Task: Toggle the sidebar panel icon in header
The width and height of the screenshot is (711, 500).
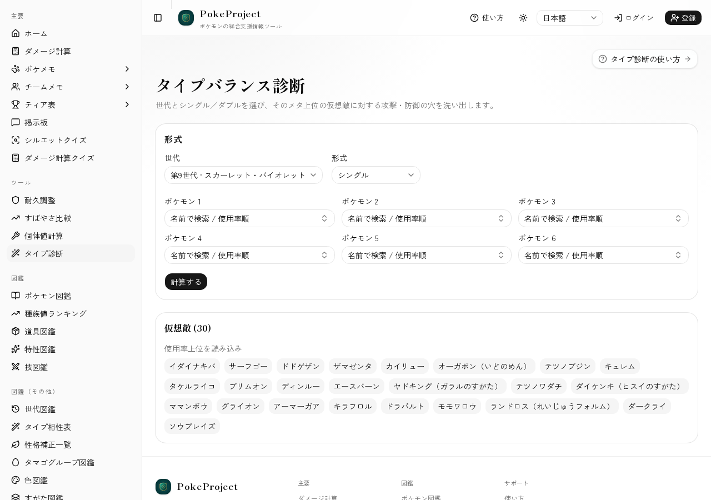Action: coord(158,18)
